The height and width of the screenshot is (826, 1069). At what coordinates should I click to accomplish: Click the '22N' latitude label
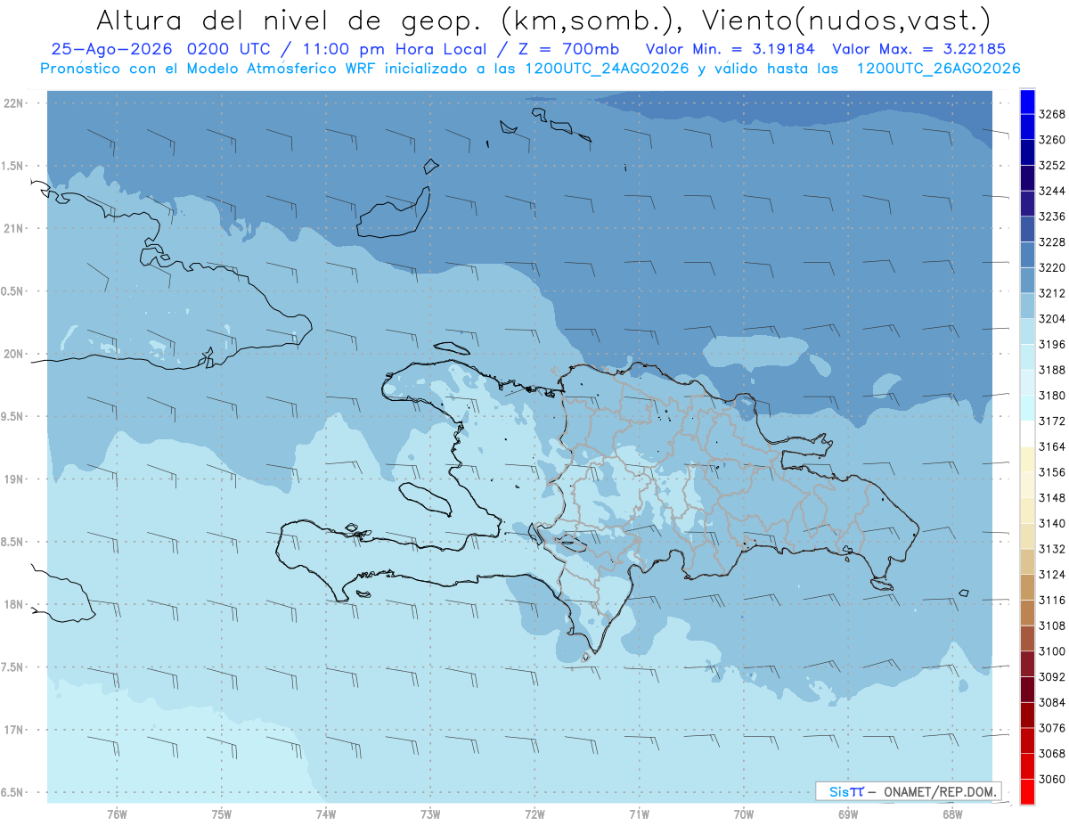pos(15,103)
